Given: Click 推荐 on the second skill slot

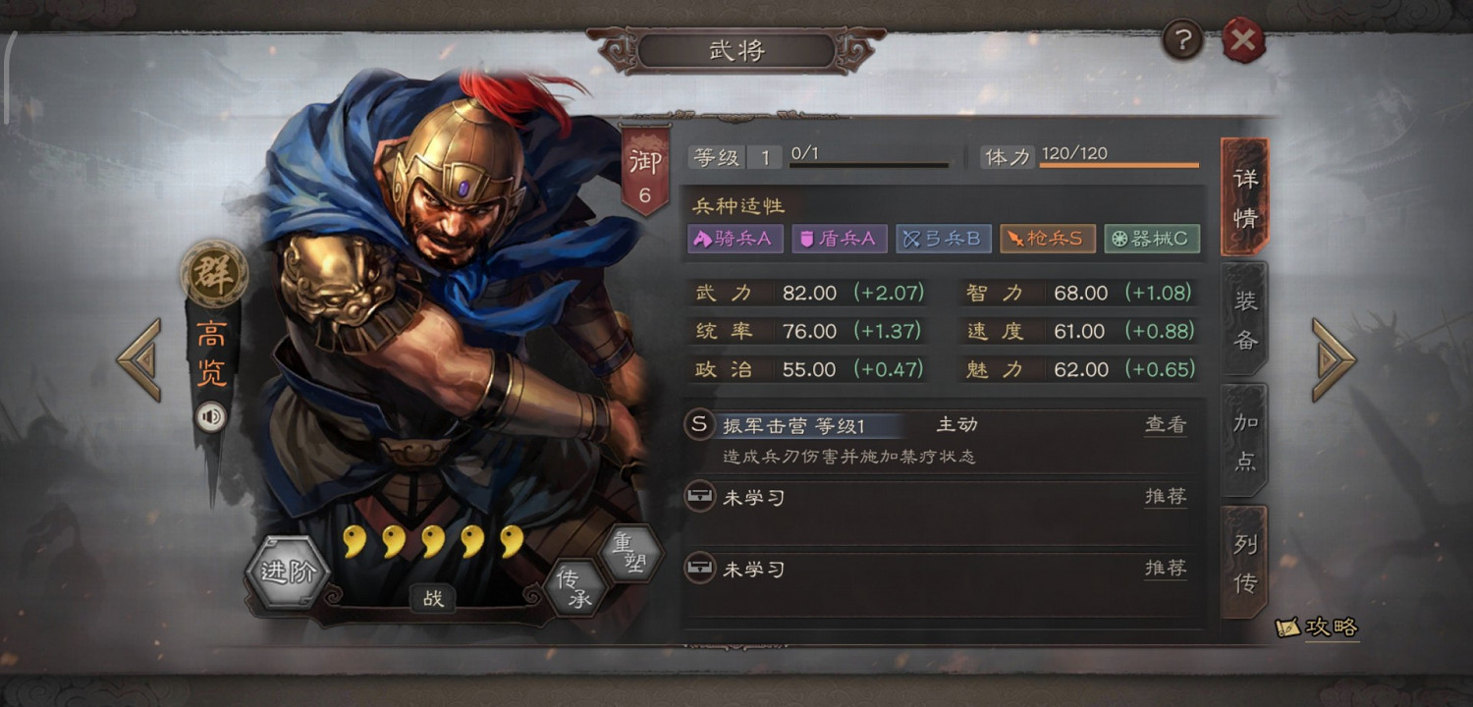Looking at the screenshot, I should pyautogui.click(x=1166, y=497).
